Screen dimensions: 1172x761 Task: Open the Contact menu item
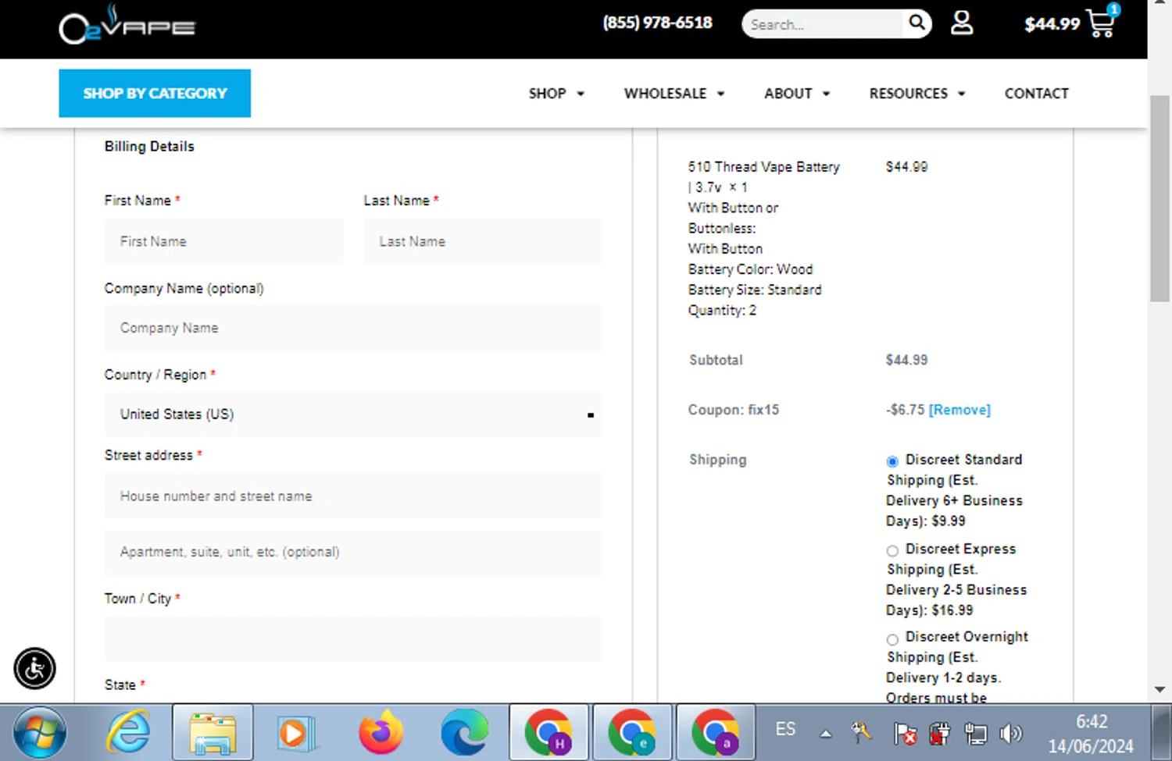(x=1036, y=94)
